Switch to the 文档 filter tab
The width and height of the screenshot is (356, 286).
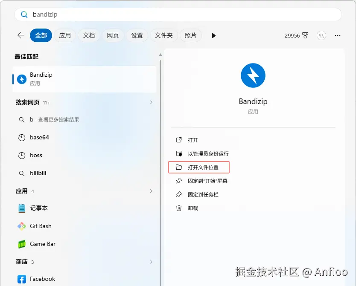pos(89,35)
